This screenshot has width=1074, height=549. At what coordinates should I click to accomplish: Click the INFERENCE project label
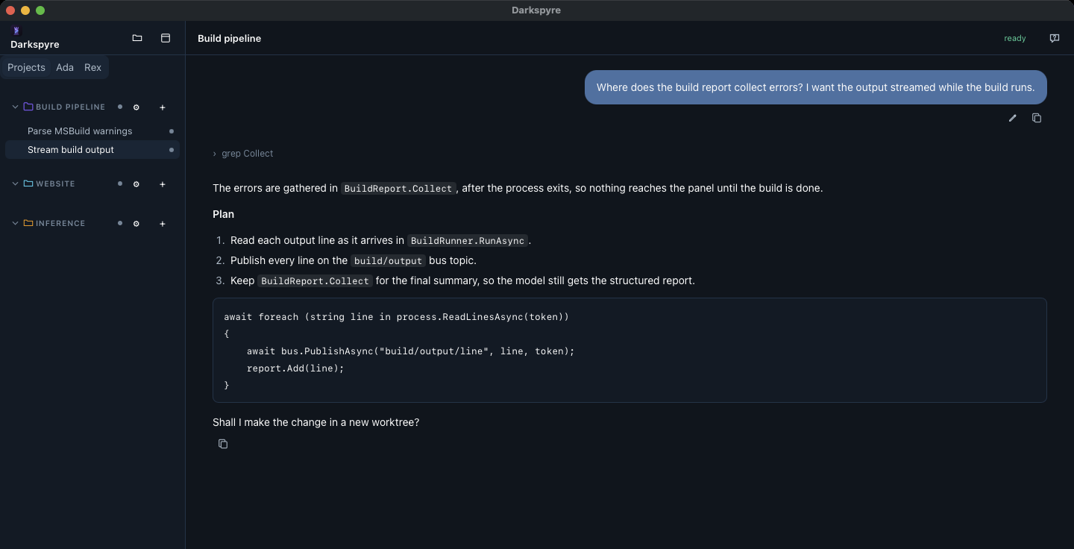[x=60, y=224]
